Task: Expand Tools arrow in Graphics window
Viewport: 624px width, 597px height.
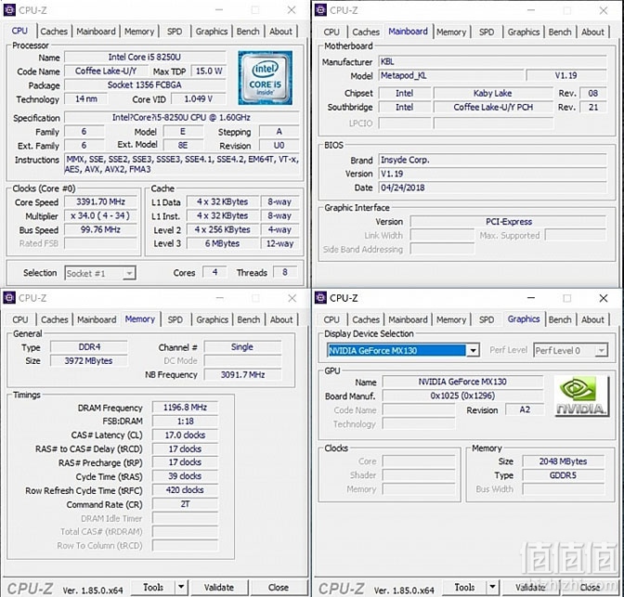Action: [492, 587]
